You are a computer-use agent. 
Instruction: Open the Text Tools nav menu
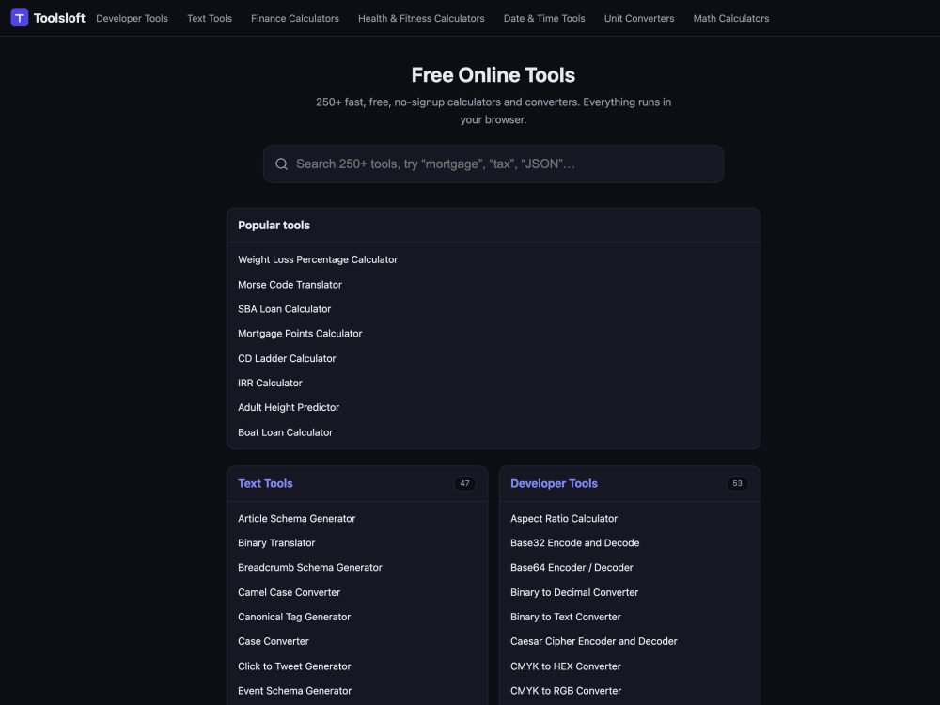click(x=210, y=19)
